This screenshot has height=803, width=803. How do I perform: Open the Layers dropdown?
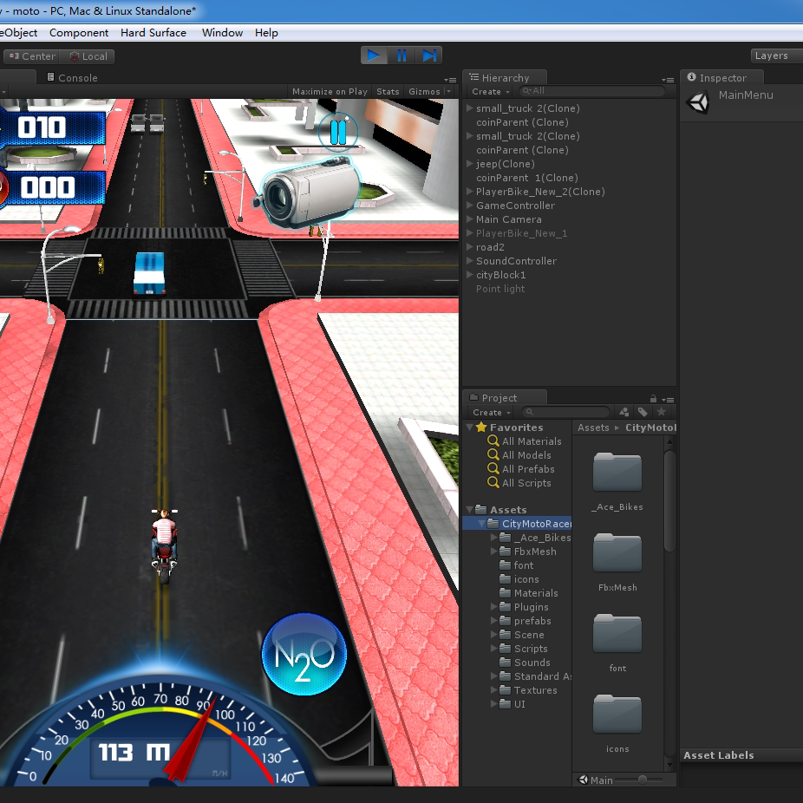pyautogui.click(x=770, y=55)
